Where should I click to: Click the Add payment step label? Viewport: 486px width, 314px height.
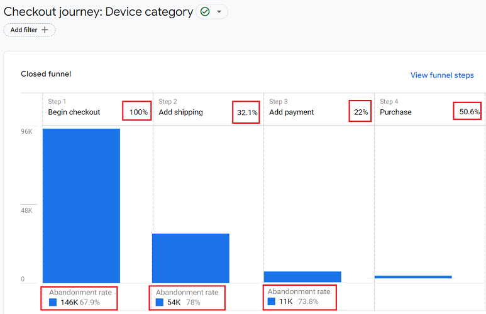(x=292, y=112)
